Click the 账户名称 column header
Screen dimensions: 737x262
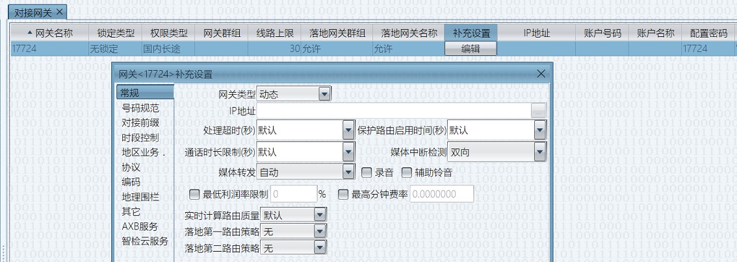pyautogui.click(x=655, y=33)
